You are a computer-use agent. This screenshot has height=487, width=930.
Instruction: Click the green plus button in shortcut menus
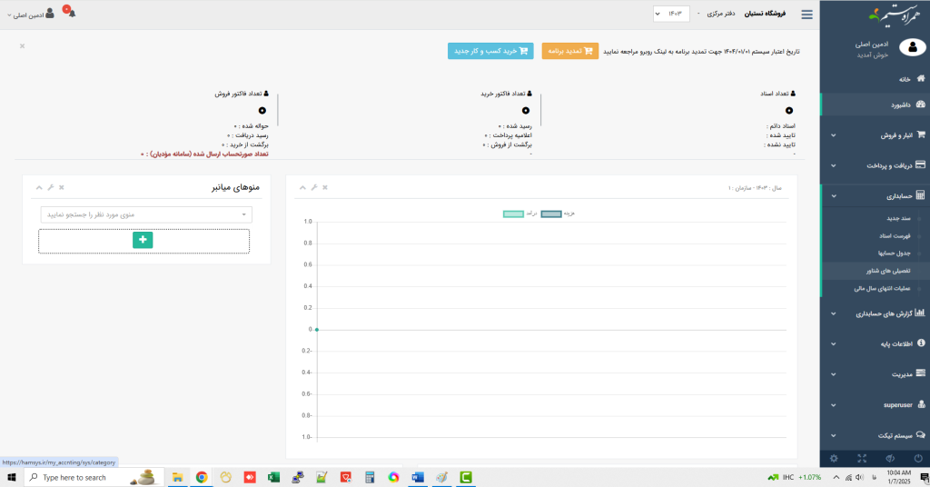143,240
